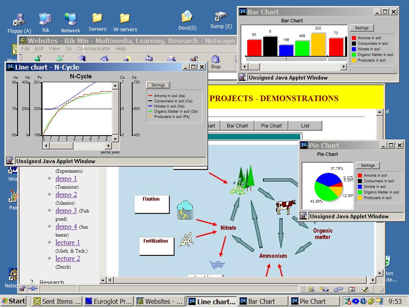Switch to Sent Items taskbar button
409x307 pixels.
(57, 301)
